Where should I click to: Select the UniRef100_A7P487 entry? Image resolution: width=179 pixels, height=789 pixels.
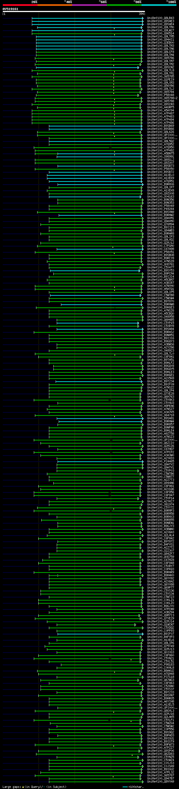coord(161,113)
